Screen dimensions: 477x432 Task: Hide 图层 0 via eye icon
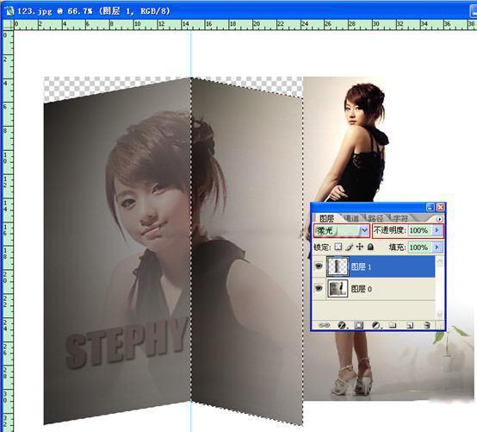pyautogui.click(x=319, y=288)
